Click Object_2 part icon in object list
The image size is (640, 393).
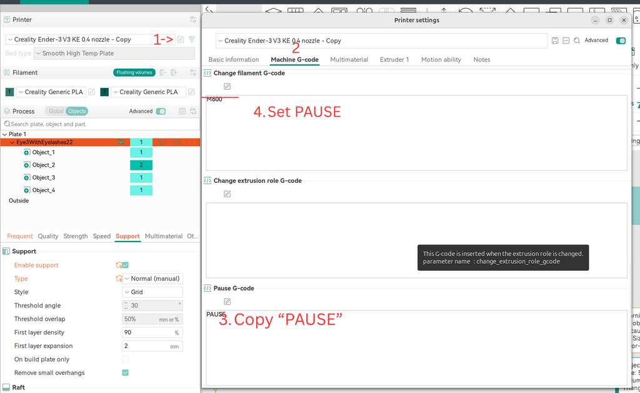coord(26,165)
